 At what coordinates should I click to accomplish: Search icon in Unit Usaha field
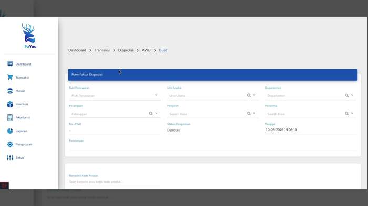249,95
